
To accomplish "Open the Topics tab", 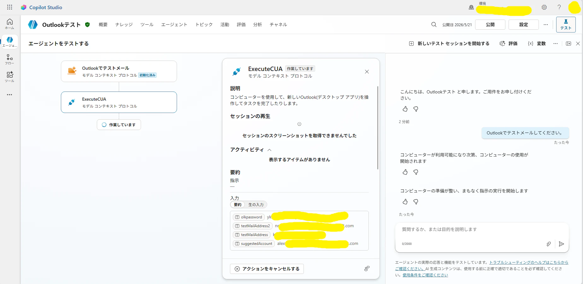I will [204, 25].
